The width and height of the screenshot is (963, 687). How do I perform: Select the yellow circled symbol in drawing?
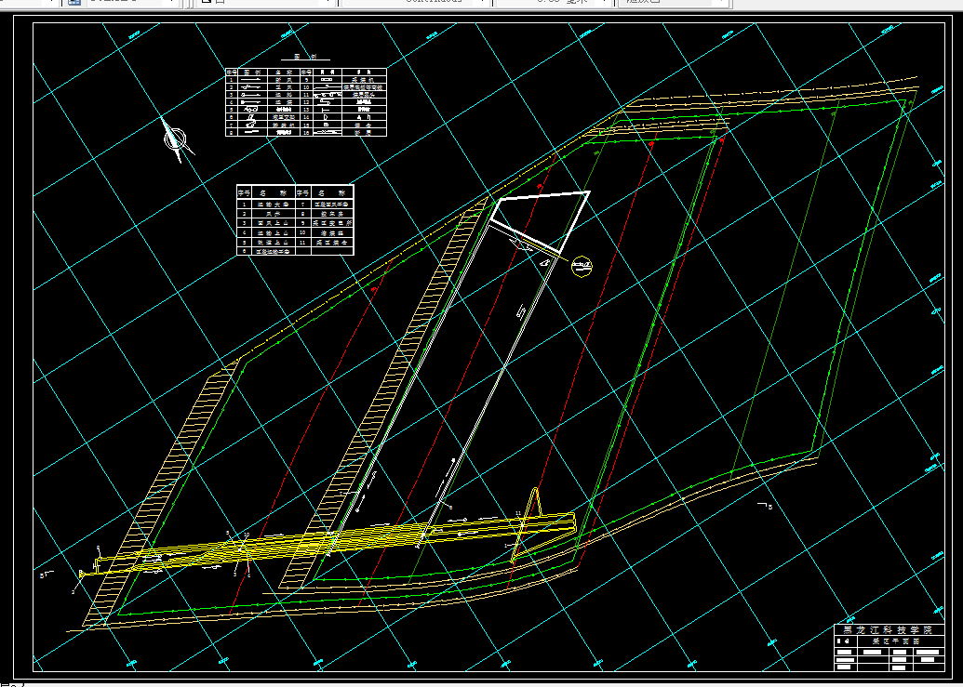pyautogui.click(x=582, y=266)
